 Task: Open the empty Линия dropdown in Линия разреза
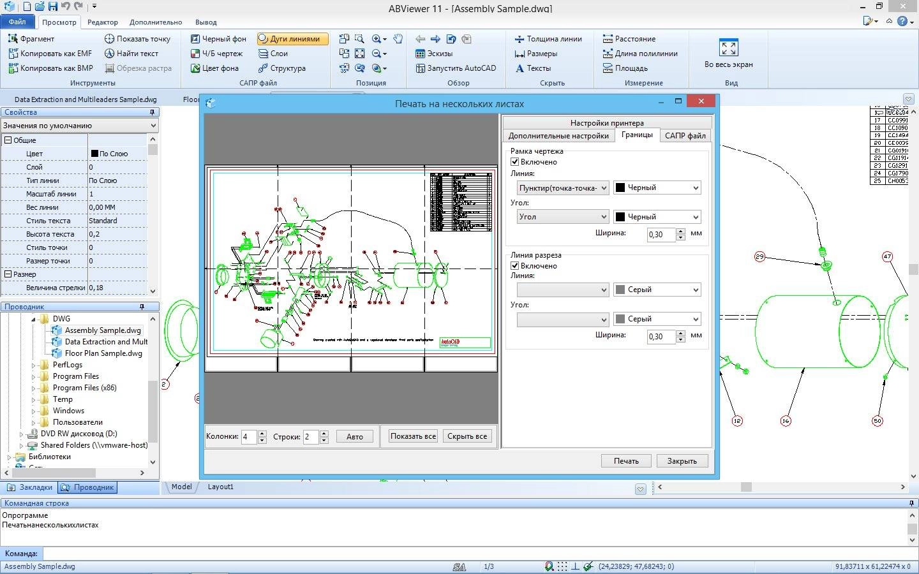563,290
